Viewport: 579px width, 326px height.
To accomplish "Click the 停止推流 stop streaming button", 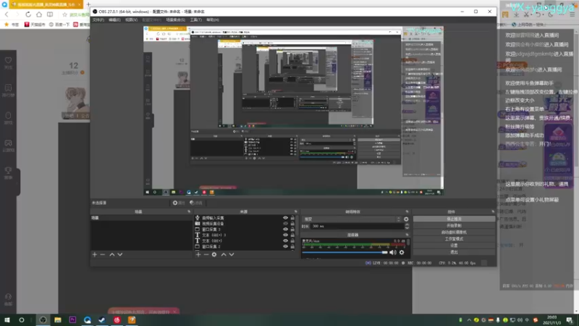I will point(454,219).
